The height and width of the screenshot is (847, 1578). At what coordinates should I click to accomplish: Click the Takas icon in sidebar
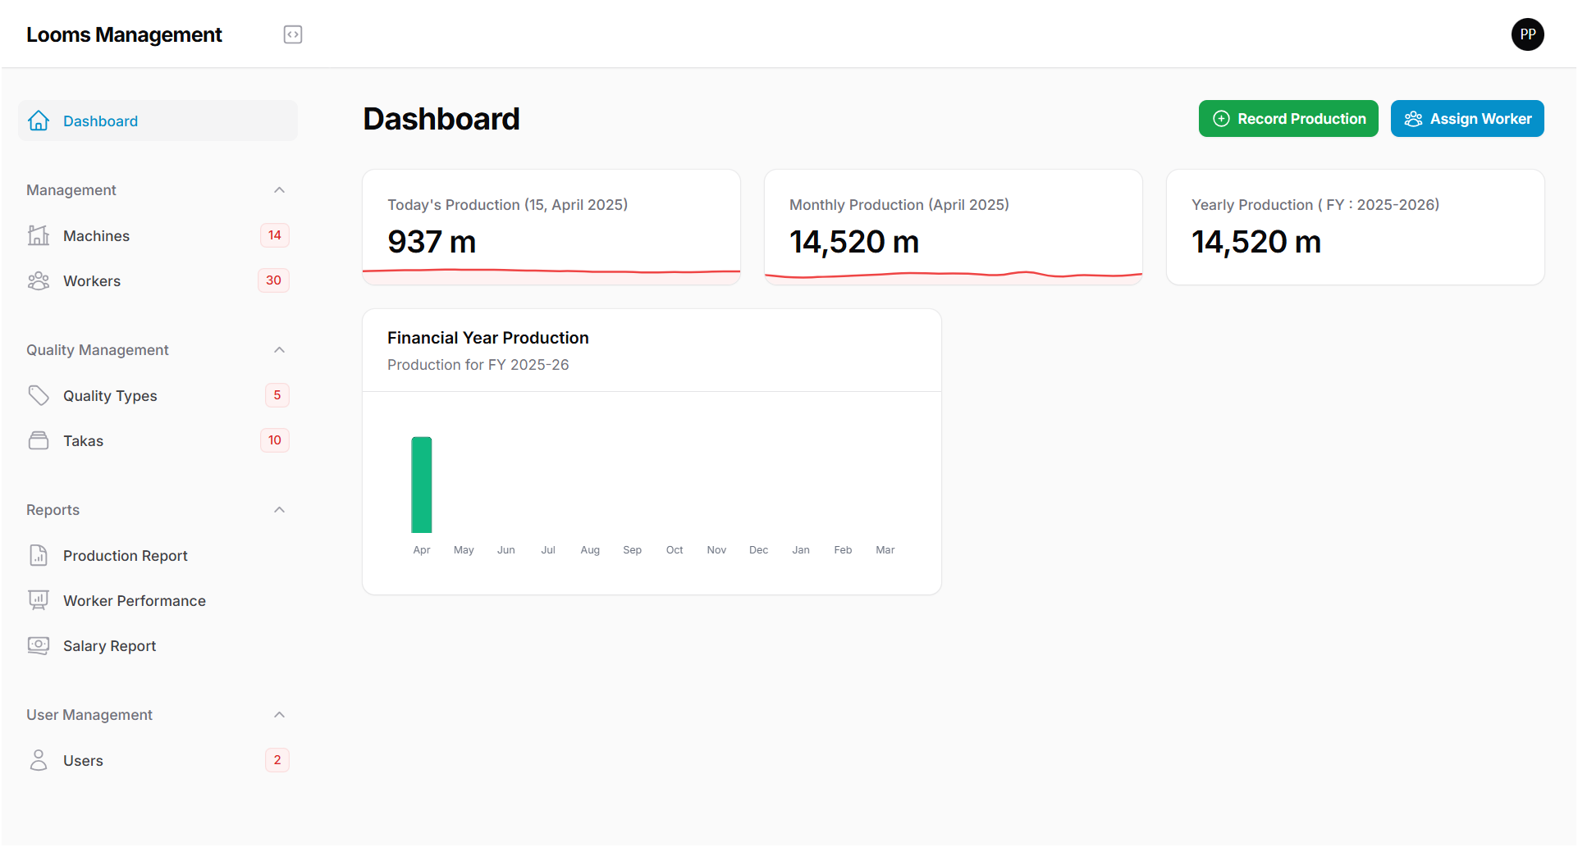click(39, 440)
